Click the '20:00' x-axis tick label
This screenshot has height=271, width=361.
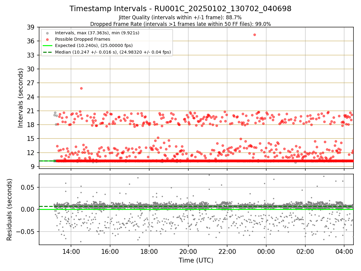tap(188, 251)
